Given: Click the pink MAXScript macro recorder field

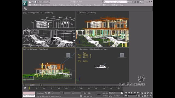Looking at the screenshot, I should pyautogui.click(x=29, y=93).
